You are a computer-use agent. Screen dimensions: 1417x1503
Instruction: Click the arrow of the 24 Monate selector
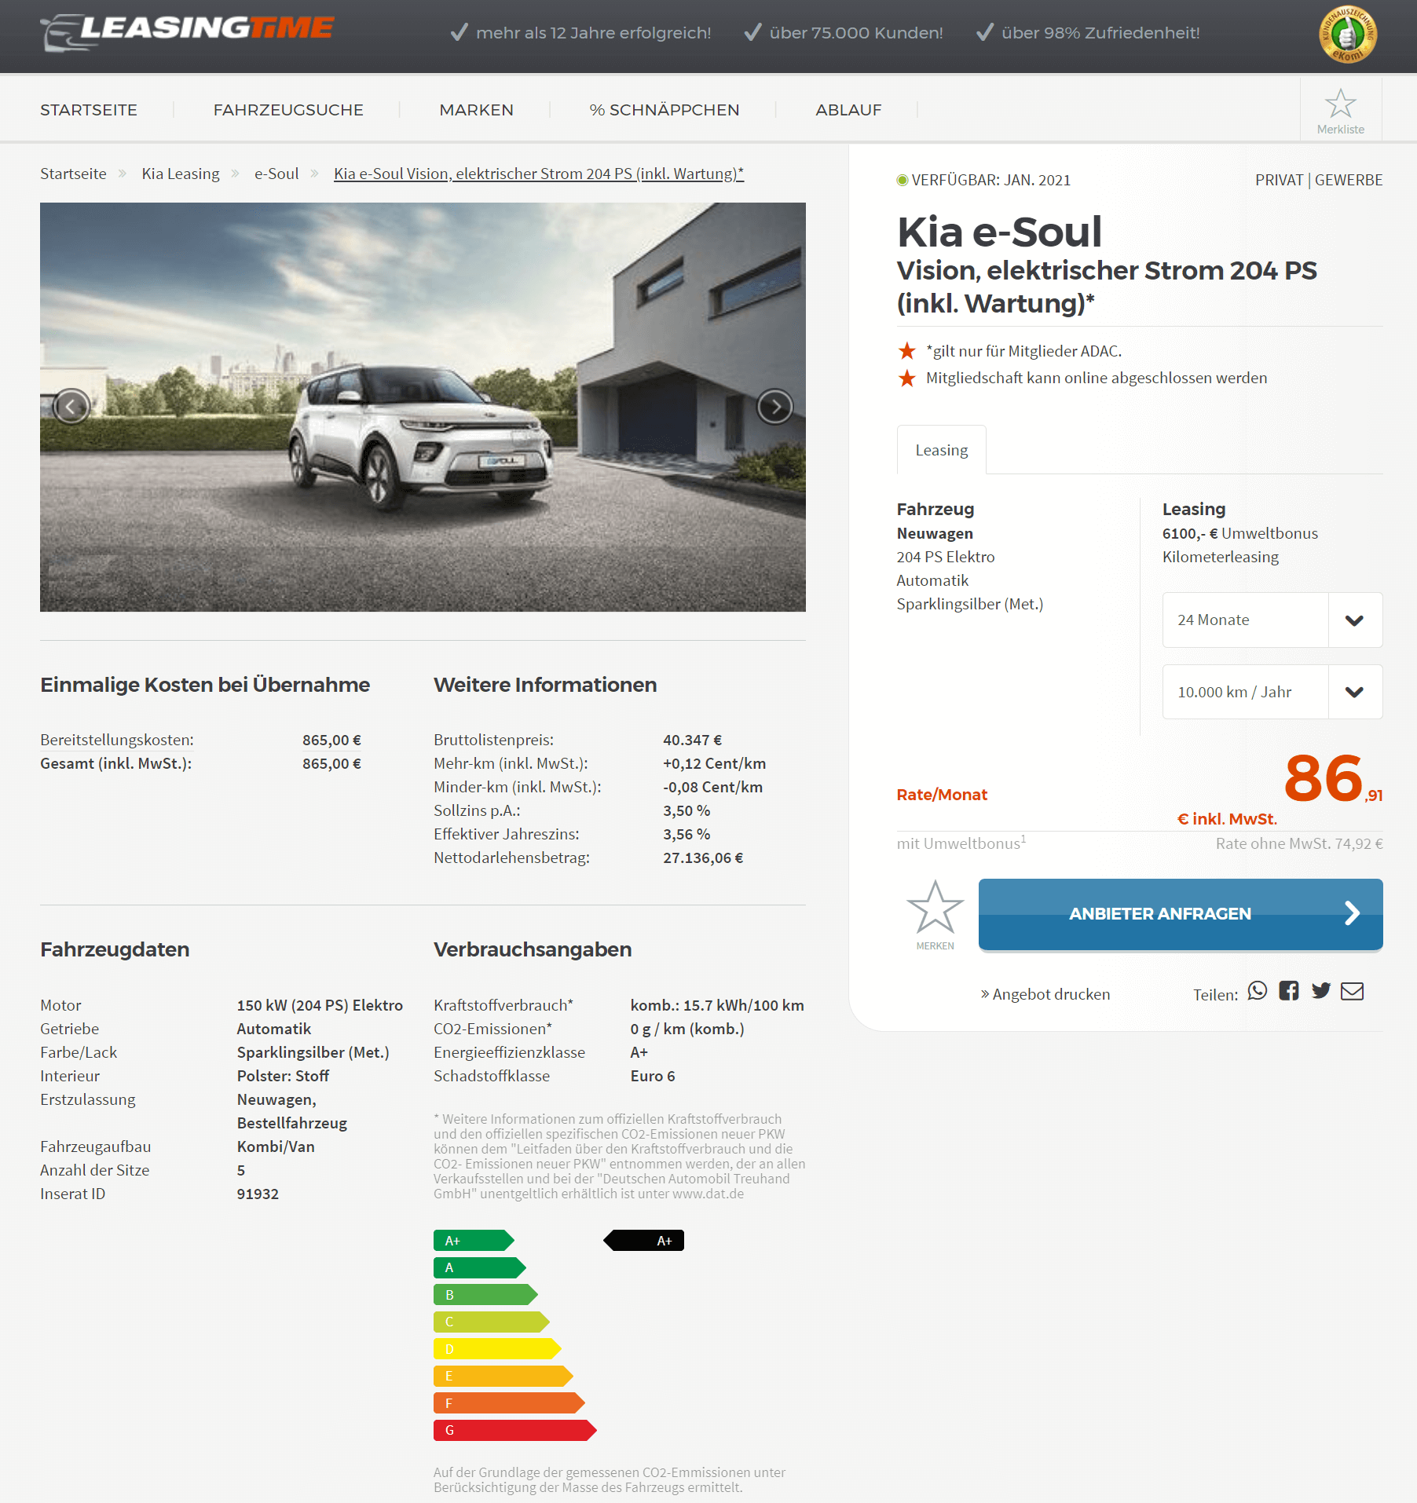pos(1354,620)
